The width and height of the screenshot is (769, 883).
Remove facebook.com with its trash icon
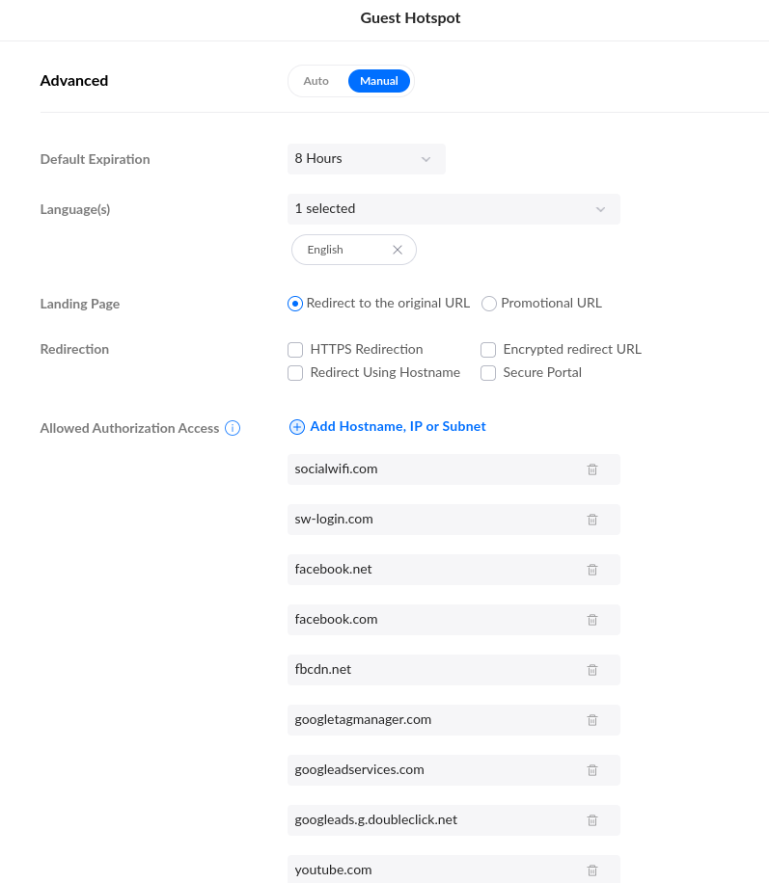click(592, 620)
